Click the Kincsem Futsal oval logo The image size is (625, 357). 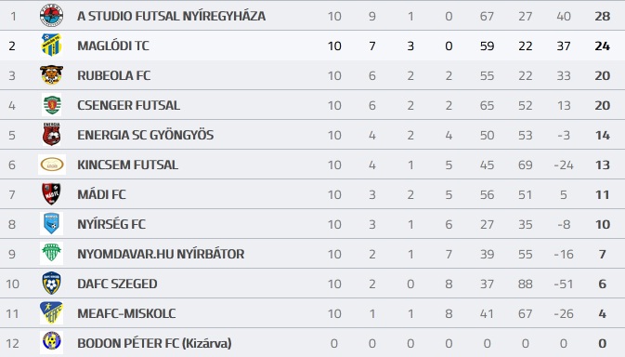(52, 165)
